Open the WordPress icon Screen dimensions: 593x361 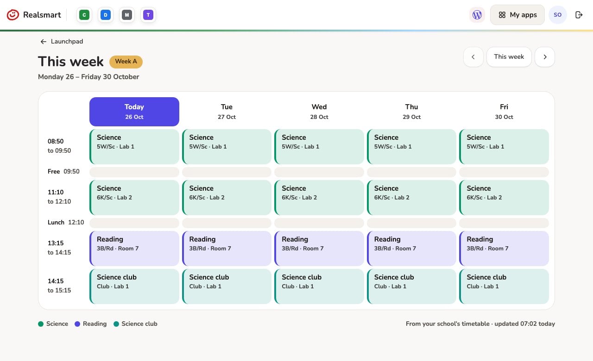[x=477, y=15]
